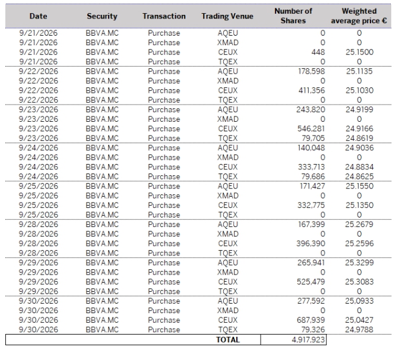Select the 25.1500 price cell
Screen dimensions: 396x350
(359, 52)
